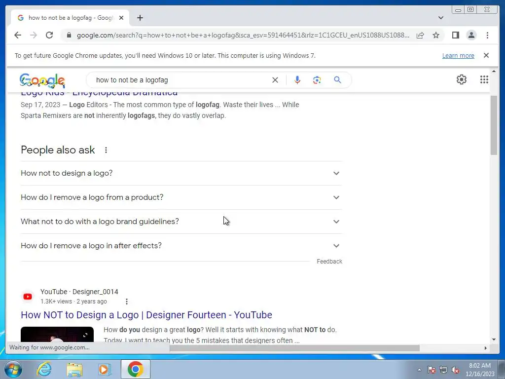Screen dimensions: 505x379
Task: Open the three-dot menu for YouTube result
Action: click(127, 302)
